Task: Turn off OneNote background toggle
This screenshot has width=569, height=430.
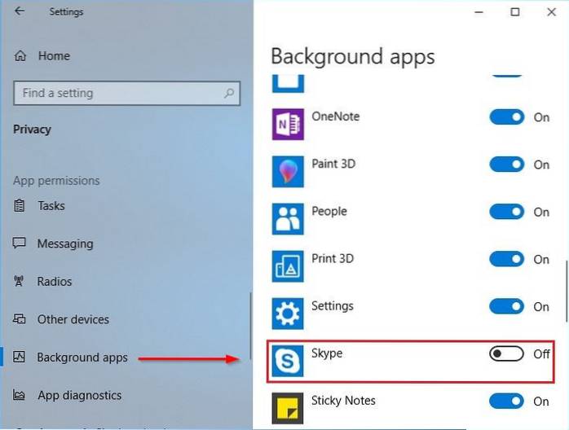Action: point(506,117)
